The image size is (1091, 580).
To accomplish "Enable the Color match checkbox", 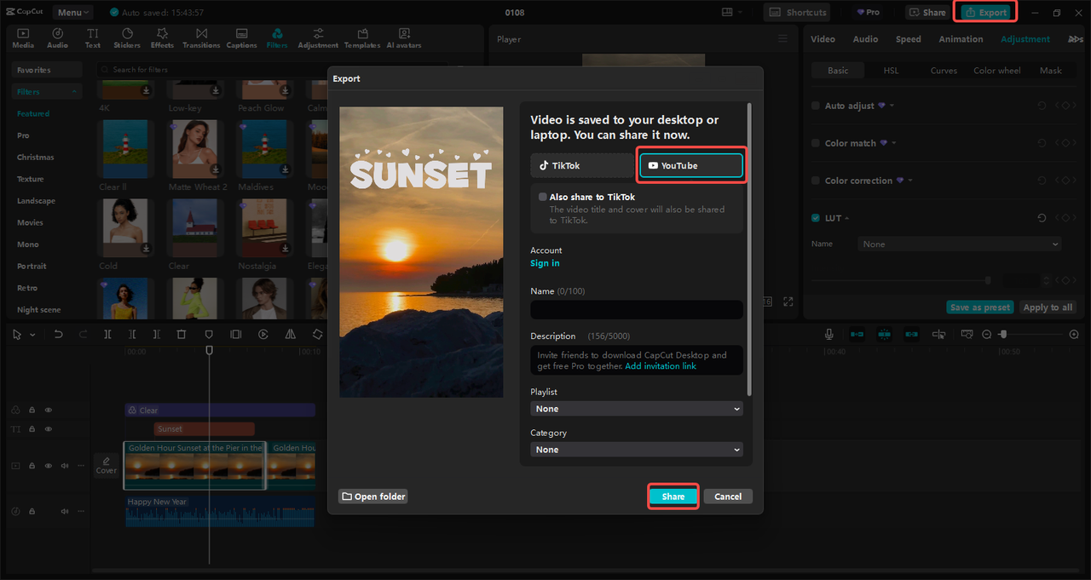I will [x=816, y=143].
